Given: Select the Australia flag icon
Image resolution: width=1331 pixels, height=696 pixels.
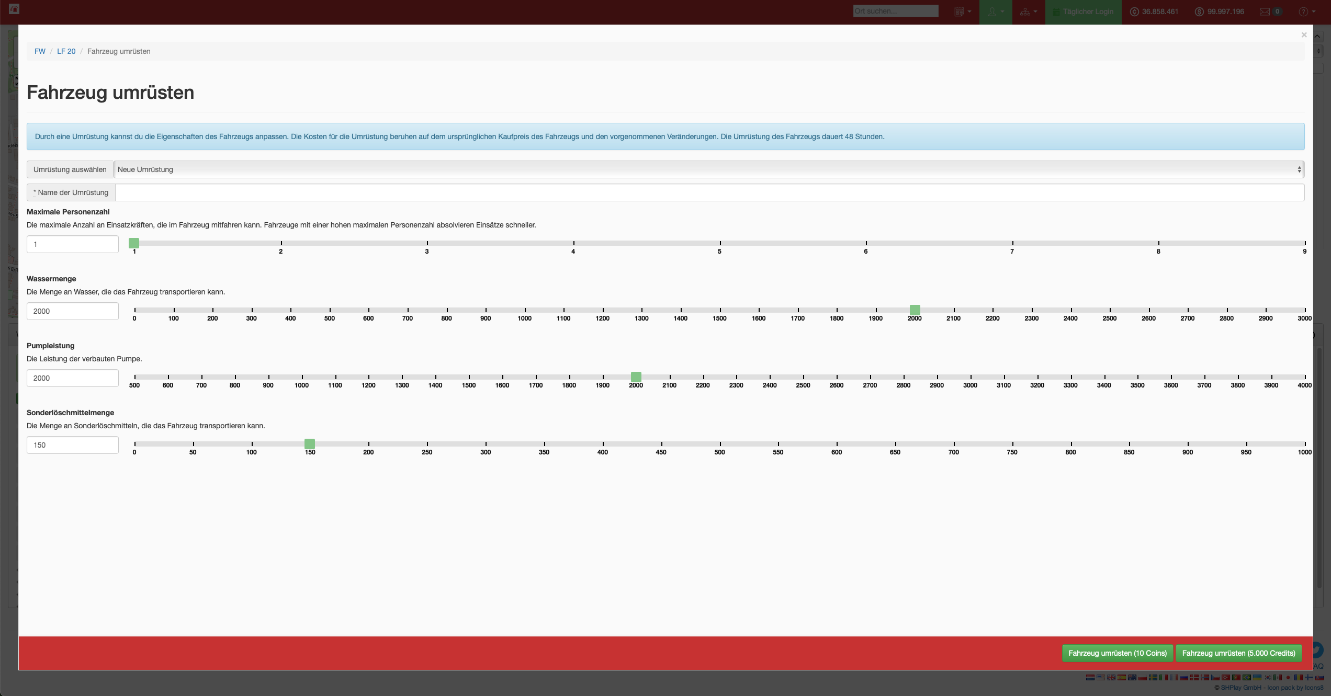Looking at the screenshot, I should click(x=1132, y=677).
